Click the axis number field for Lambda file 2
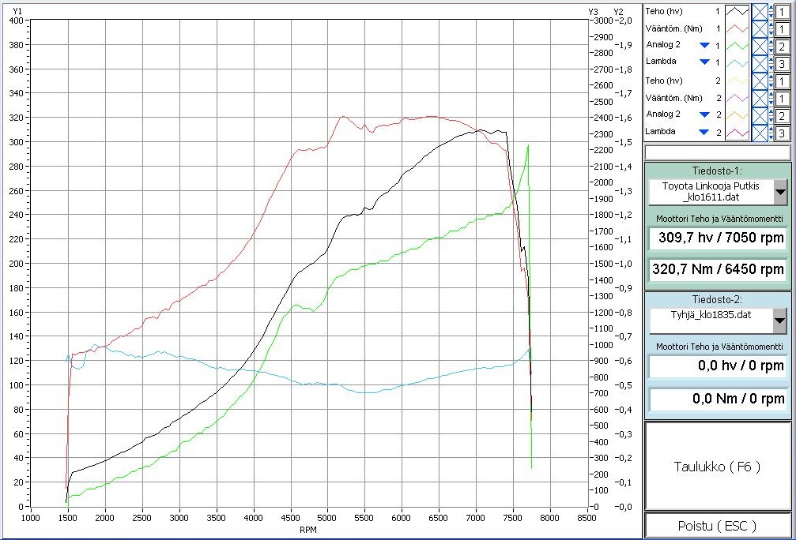Image resolution: width=796 pixels, height=540 pixels. click(x=782, y=133)
